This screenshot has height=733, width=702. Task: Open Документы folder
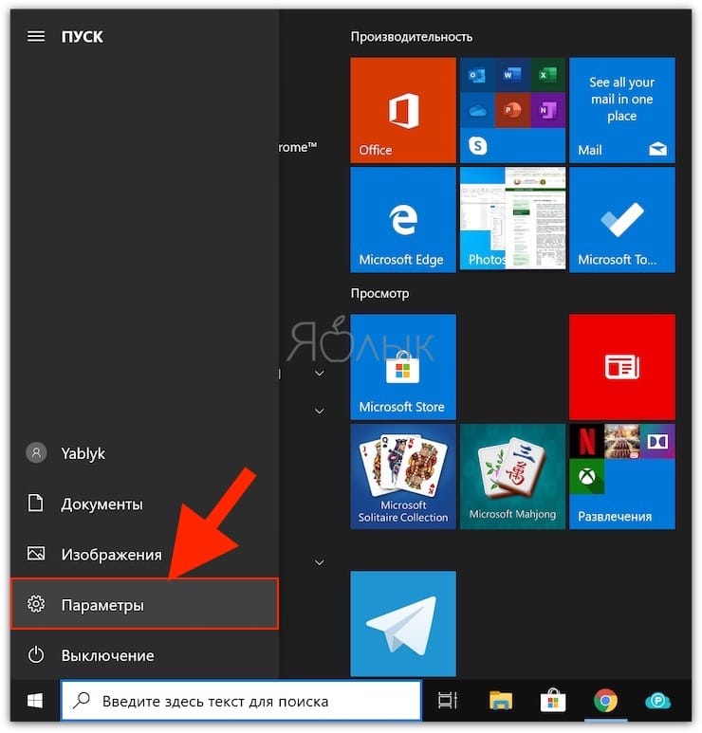145,504
